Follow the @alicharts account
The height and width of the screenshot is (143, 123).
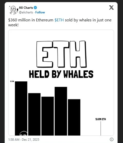coord(40,12)
